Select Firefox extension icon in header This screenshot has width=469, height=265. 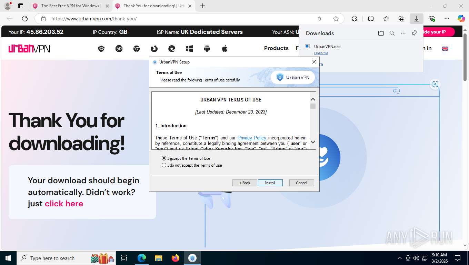[154, 49]
